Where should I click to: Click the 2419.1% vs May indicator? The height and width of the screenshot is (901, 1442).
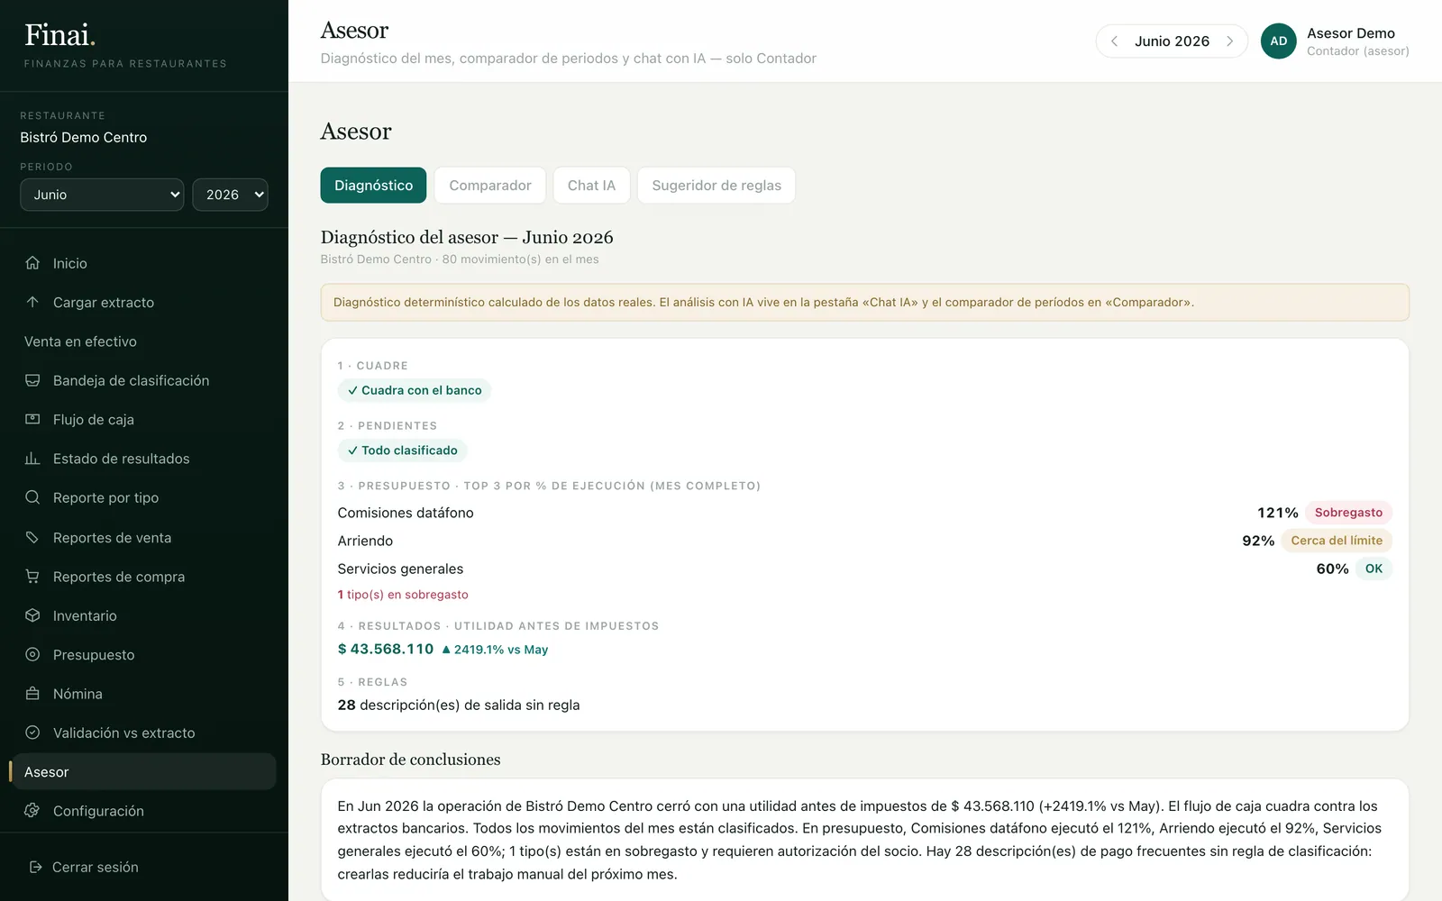[495, 650]
